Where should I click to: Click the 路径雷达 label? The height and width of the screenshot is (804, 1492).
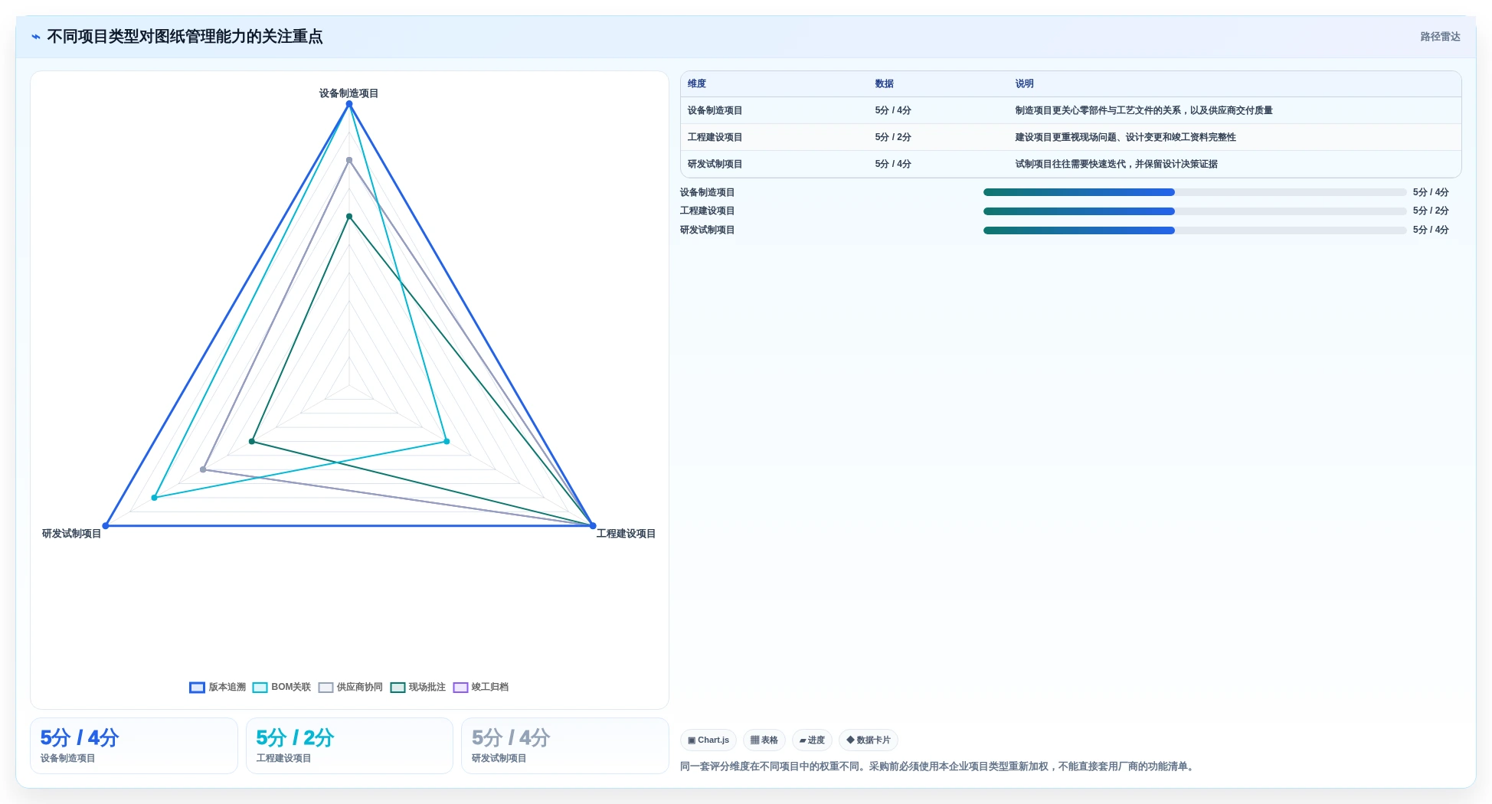[1440, 37]
